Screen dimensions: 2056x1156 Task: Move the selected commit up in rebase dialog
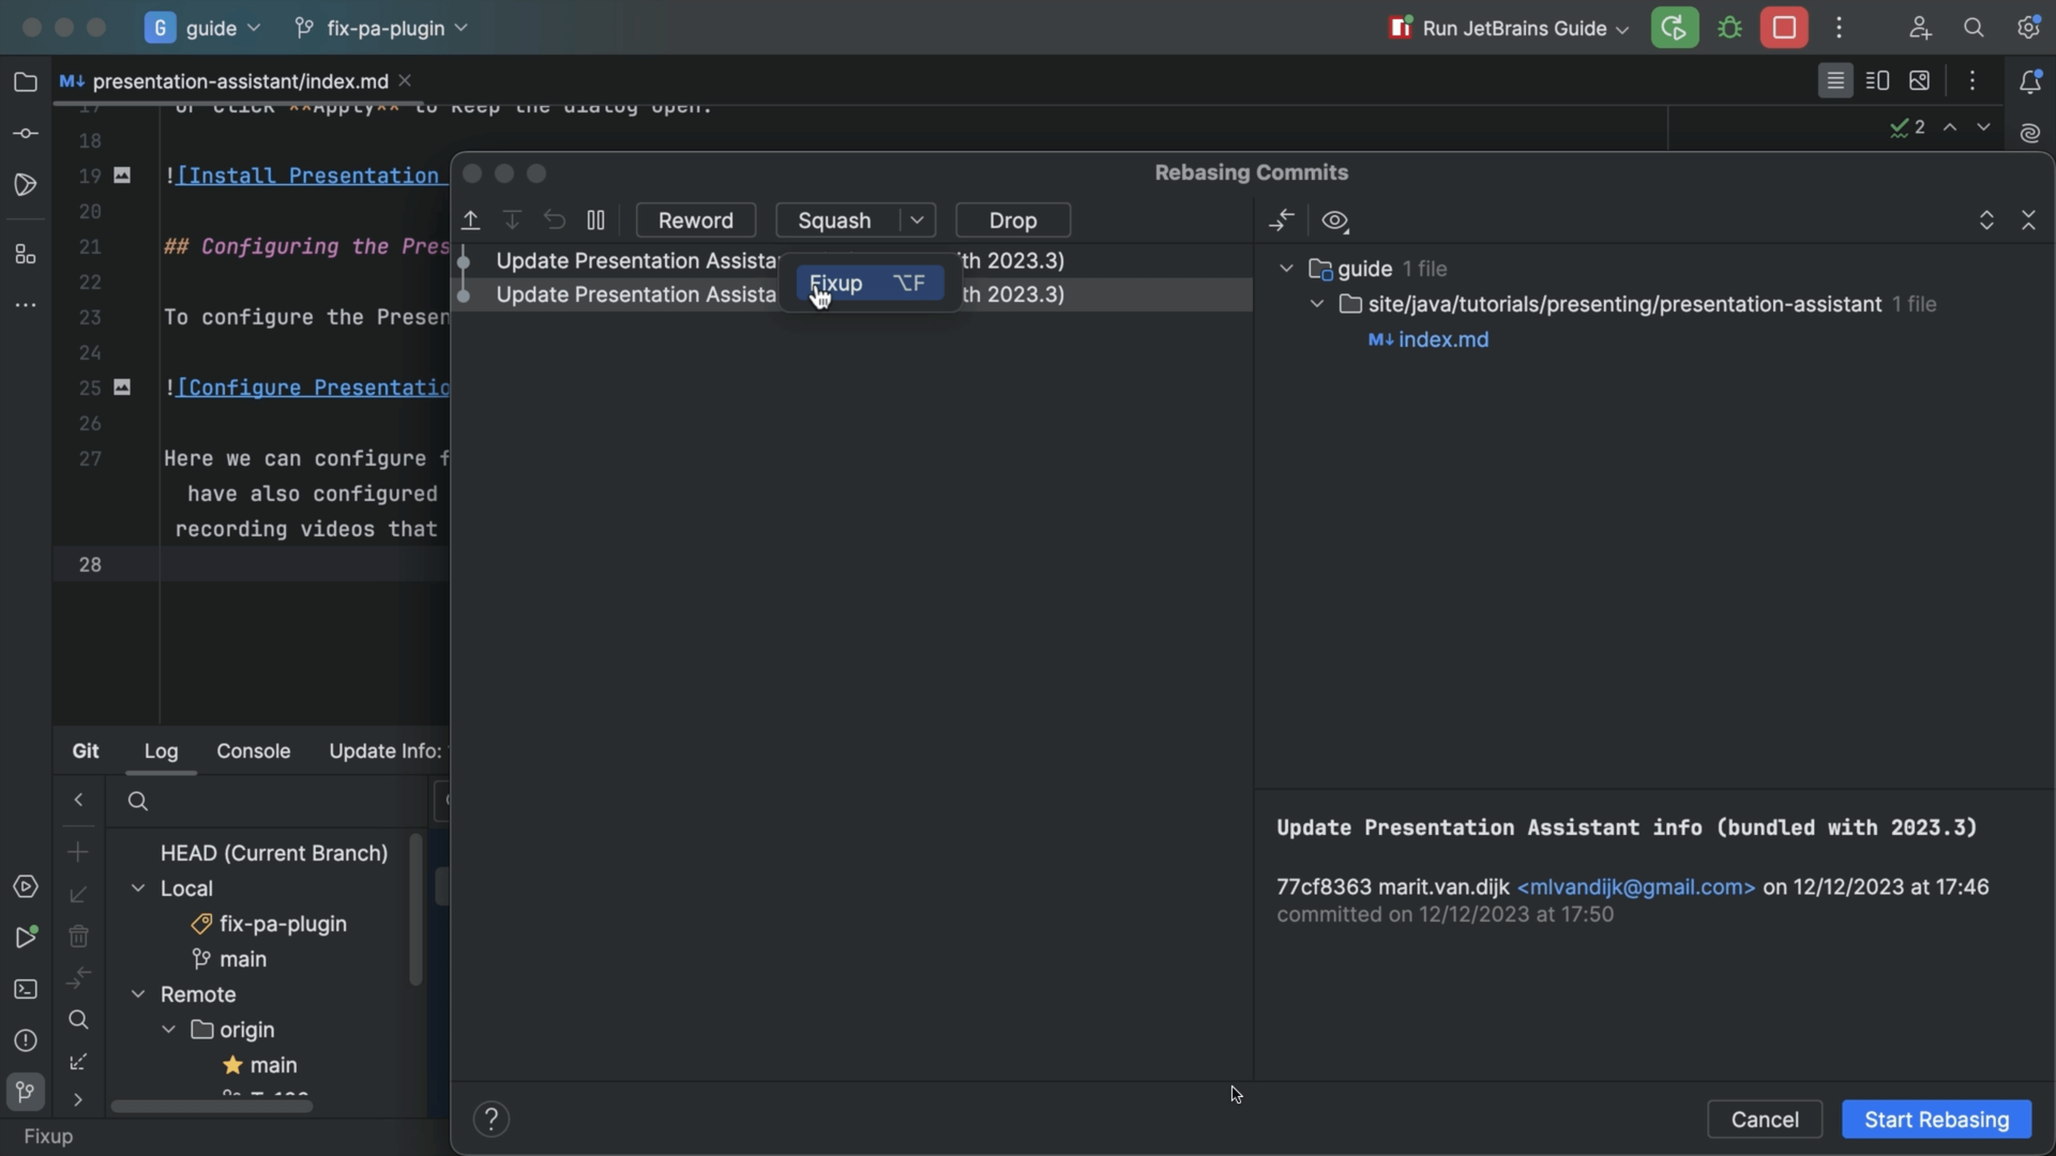click(x=471, y=220)
